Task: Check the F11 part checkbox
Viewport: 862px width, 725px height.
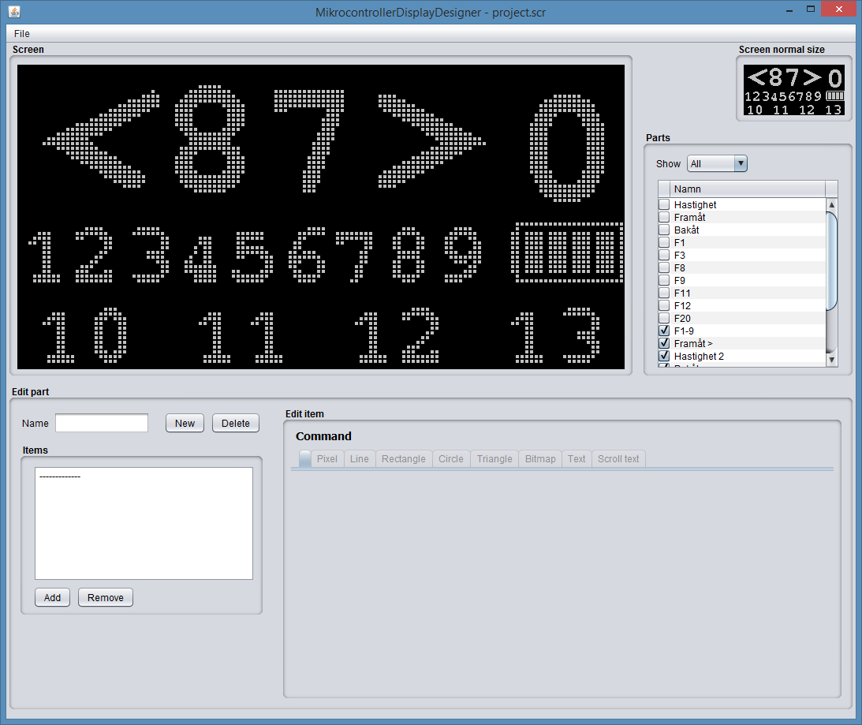Action: click(664, 293)
